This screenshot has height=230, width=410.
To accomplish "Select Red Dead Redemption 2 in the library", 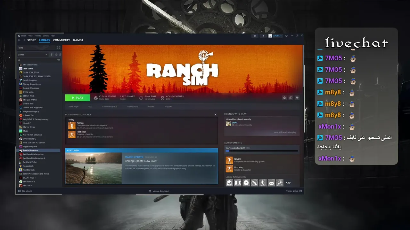I will 34,158.
